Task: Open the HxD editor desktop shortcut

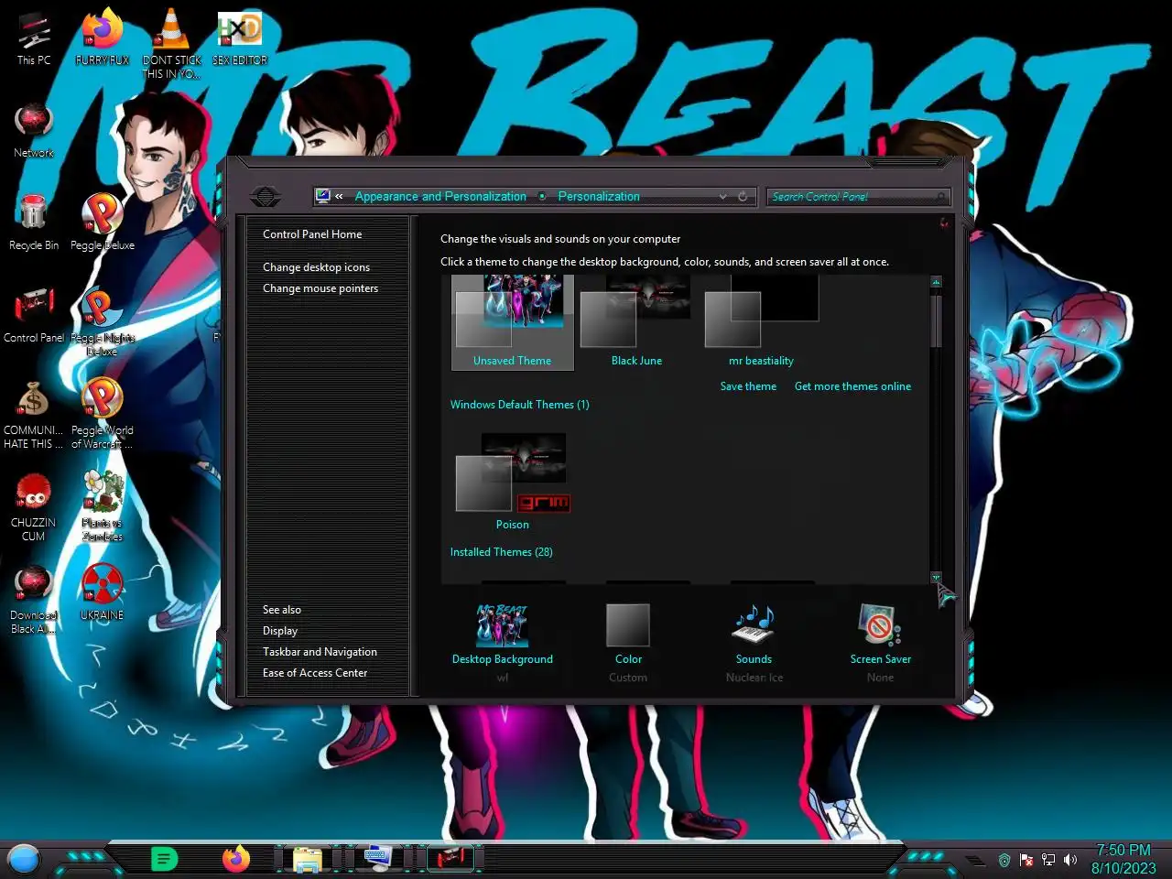Action: tap(240, 39)
